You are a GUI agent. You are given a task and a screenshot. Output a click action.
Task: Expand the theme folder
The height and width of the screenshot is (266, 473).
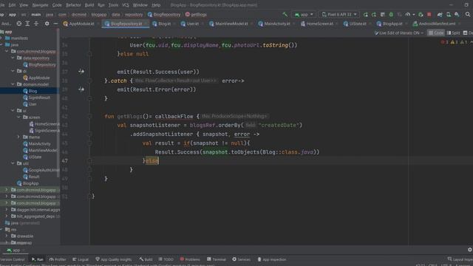point(18,137)
